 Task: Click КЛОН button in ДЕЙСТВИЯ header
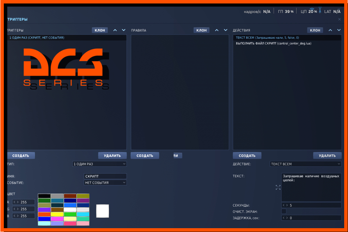pyautogui.click(x=315, y=30)
